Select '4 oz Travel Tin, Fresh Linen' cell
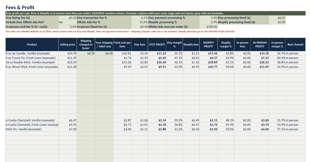The width and height of the screenshot is (311, 162). point(32,58)
